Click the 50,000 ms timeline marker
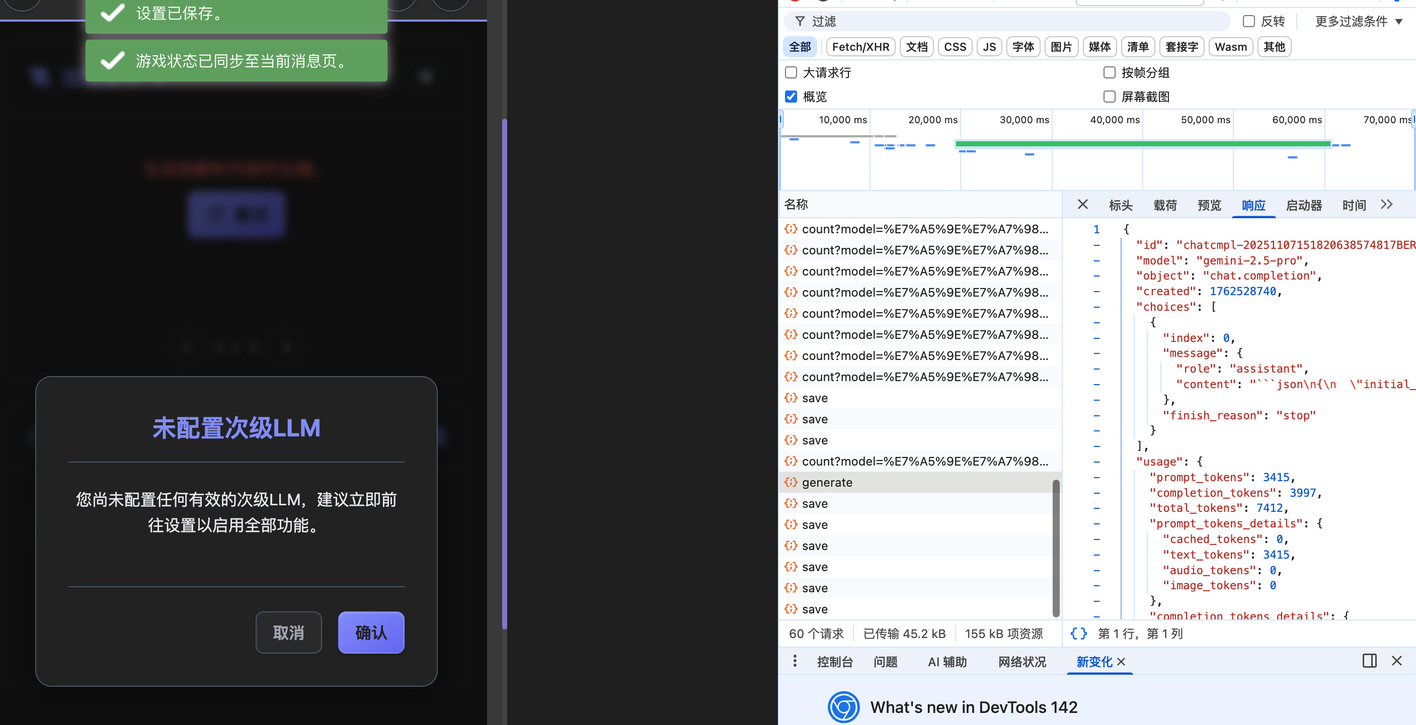The width and height of the screenshot is (1416, 725). pyautogui.click(x=1206, y=120)
